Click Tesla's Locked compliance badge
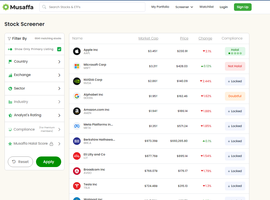 [x=235, y=186]
